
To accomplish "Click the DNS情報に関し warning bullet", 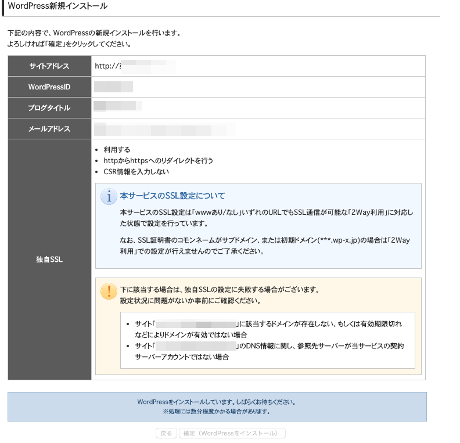I will pos(269,351).
